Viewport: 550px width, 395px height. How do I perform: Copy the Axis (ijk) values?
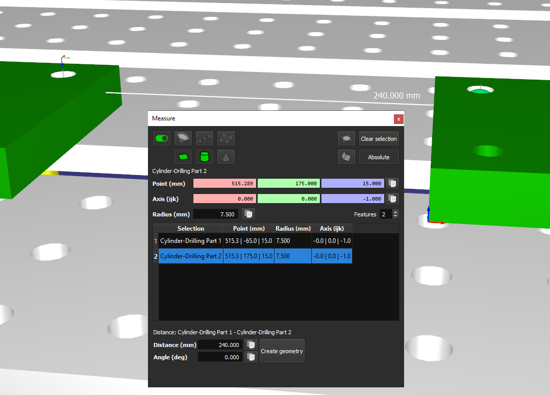pyautogui.click(x=392, y=199)
